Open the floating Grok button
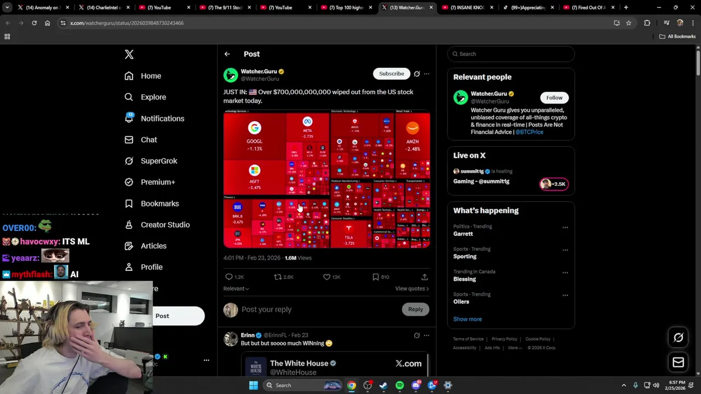 678,338
